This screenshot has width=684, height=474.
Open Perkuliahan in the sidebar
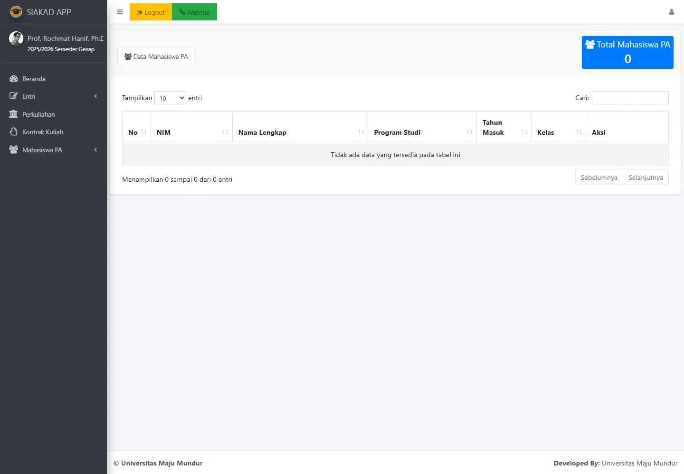38,114
